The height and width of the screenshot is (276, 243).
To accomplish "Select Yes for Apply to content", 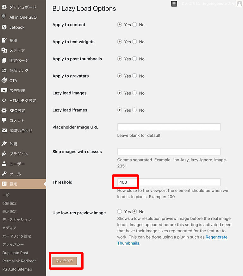I will coord(120,24).
